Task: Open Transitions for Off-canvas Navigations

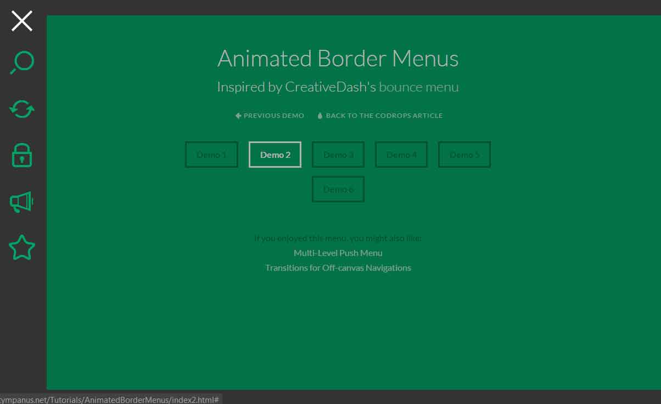Action: coord(338,268)
